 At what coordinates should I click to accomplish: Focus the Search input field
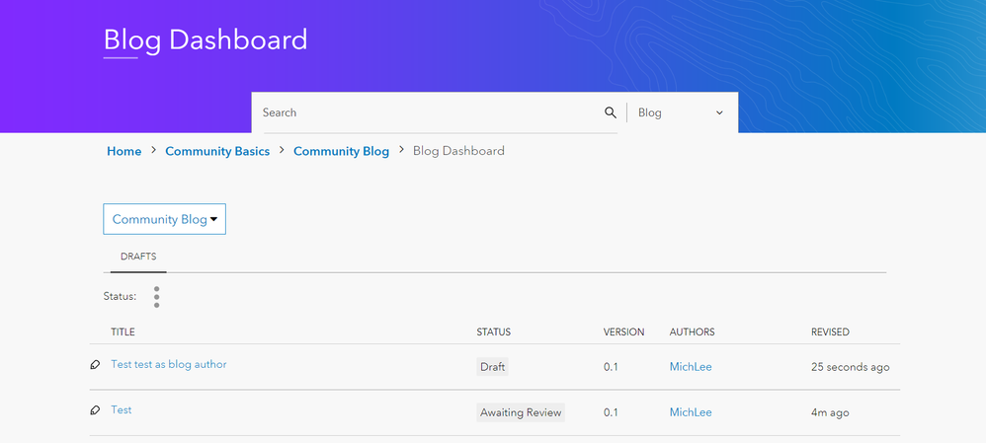coord(425,112)
